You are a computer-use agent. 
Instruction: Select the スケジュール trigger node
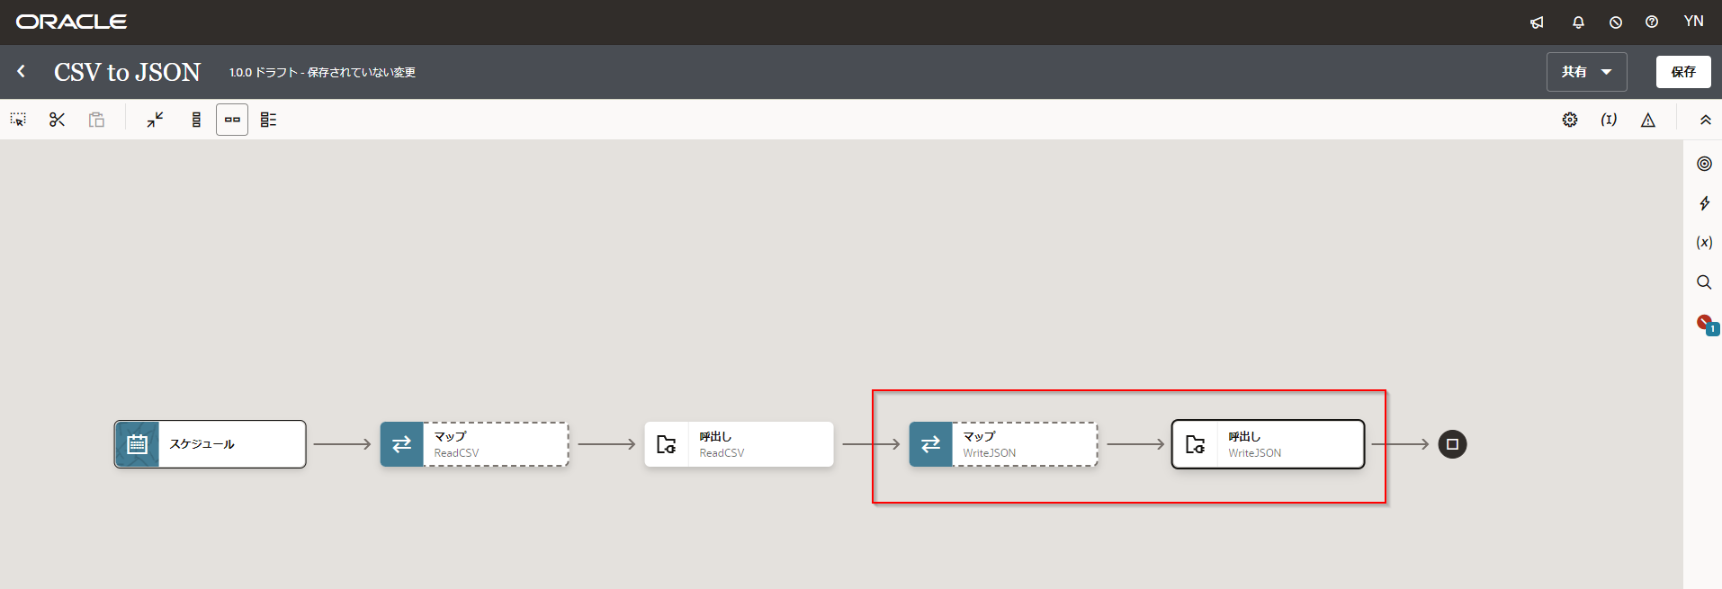pos(210,444)
